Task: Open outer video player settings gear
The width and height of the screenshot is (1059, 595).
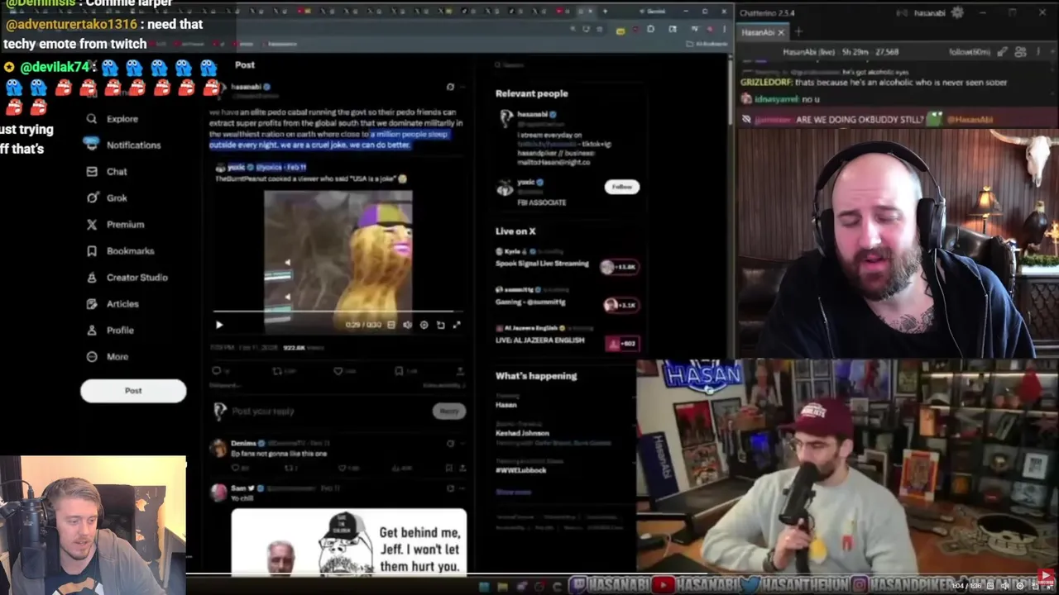Action: (x=1020, y=586)
